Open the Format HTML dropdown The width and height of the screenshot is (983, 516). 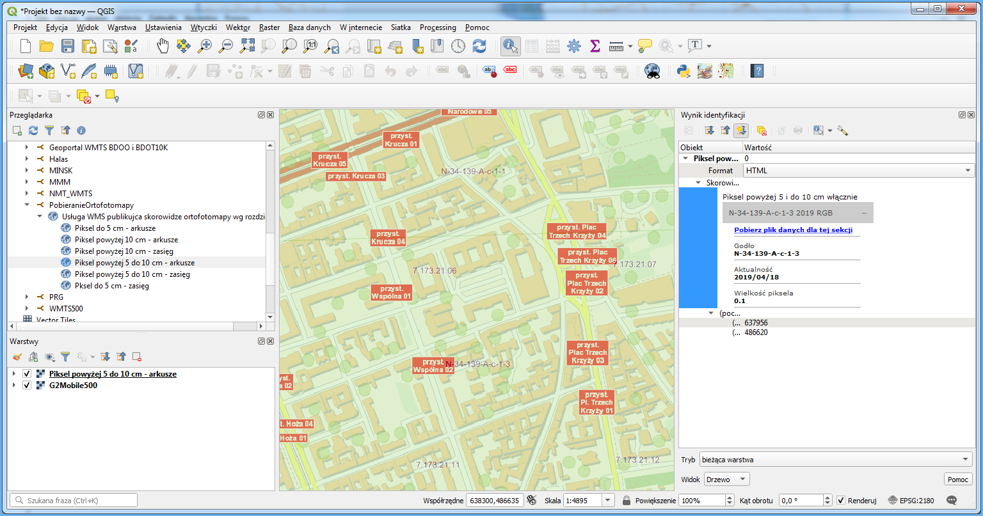tap(858, 171)
